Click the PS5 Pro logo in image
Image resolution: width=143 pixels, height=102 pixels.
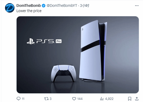click(x=44, y=41)
